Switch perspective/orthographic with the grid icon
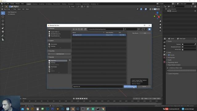197x111 pixels. point(160,31)
